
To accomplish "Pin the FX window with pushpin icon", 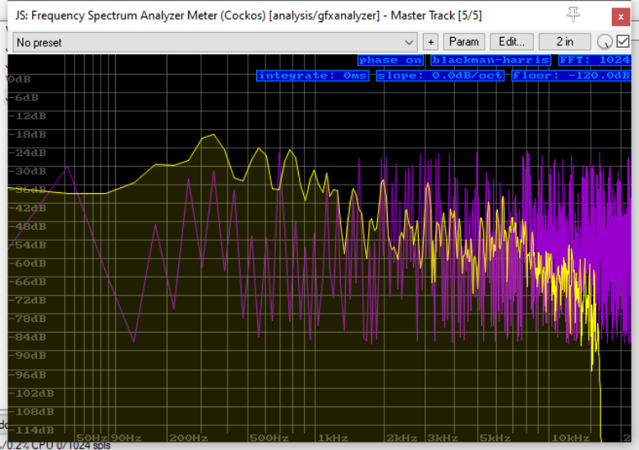I will pyautogui.click(x=573, y=15).
